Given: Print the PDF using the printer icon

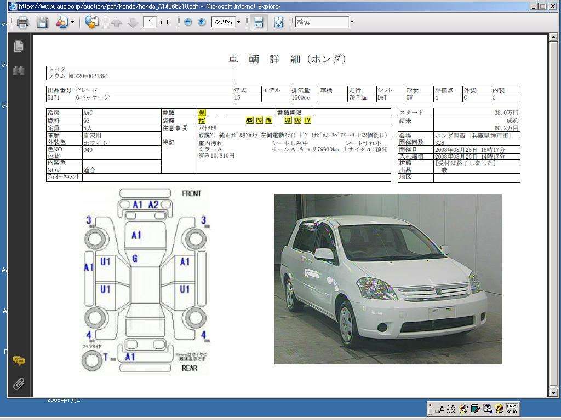Looking at the screenshot, I should tap(22, 22).
